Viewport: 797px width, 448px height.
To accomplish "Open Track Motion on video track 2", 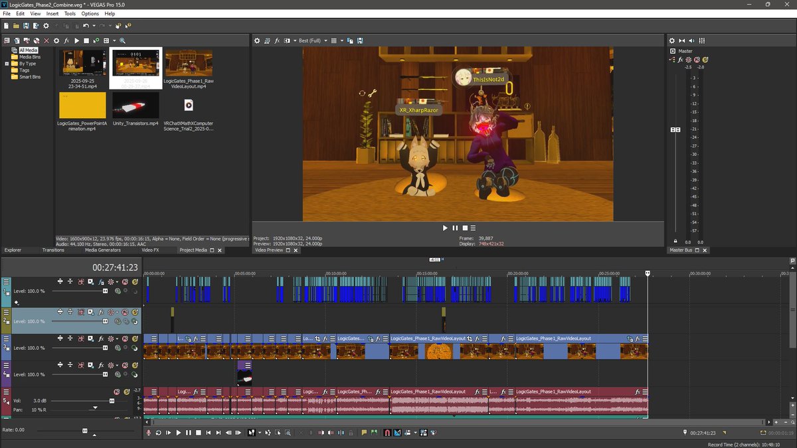I will coord(90,311).
